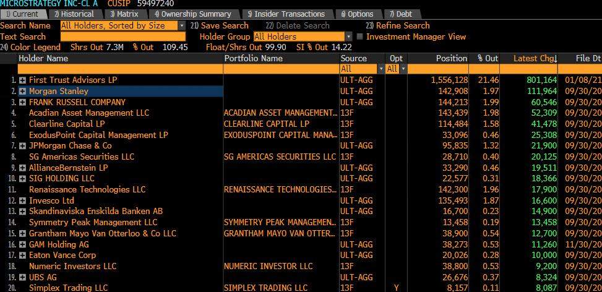Click CLEARLINE CAPITAL LP portfolio name
This screenshot has height=292, width=602.
[x=267, y=124]
